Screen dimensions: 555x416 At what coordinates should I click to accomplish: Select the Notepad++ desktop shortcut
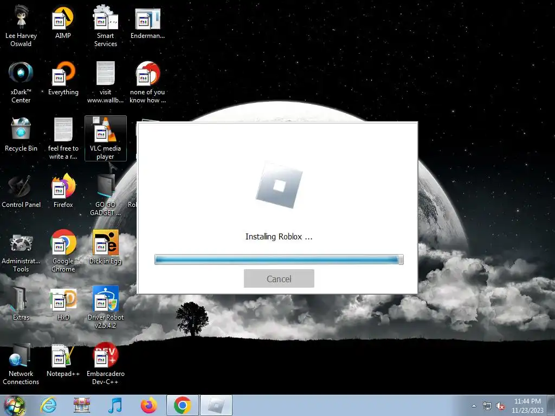tap(63, 360)
